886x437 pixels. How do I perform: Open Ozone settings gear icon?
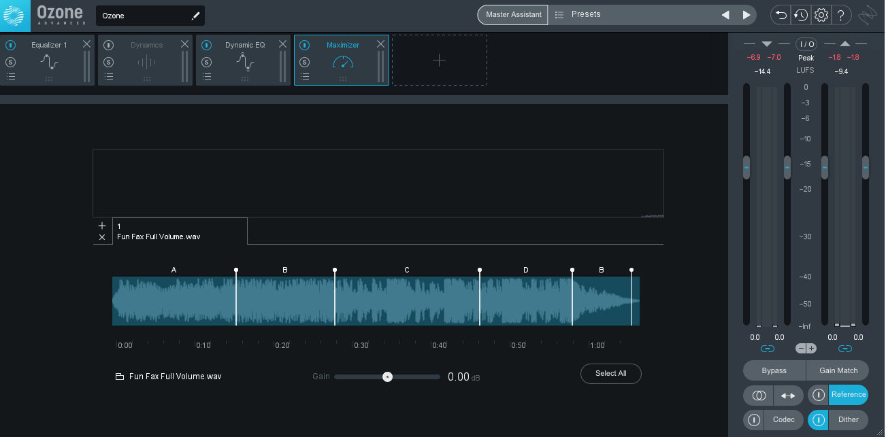coord(821,15)
